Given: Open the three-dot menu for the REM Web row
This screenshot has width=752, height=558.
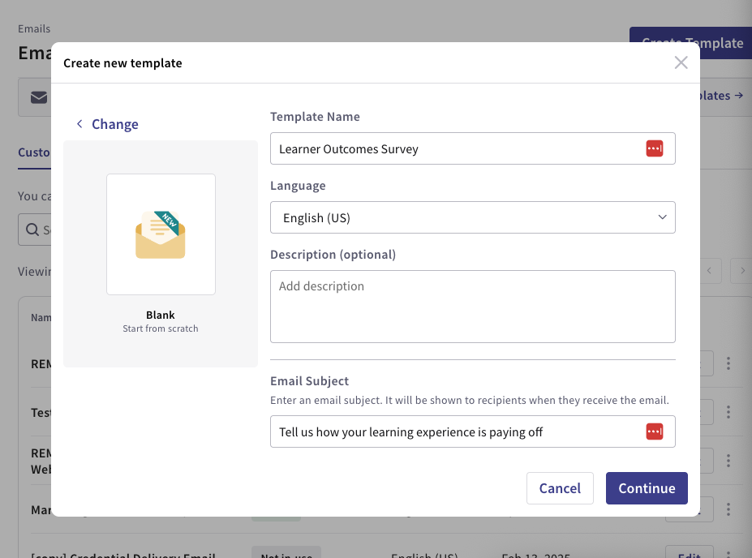Looking at the screenshot, I should 728,460.
